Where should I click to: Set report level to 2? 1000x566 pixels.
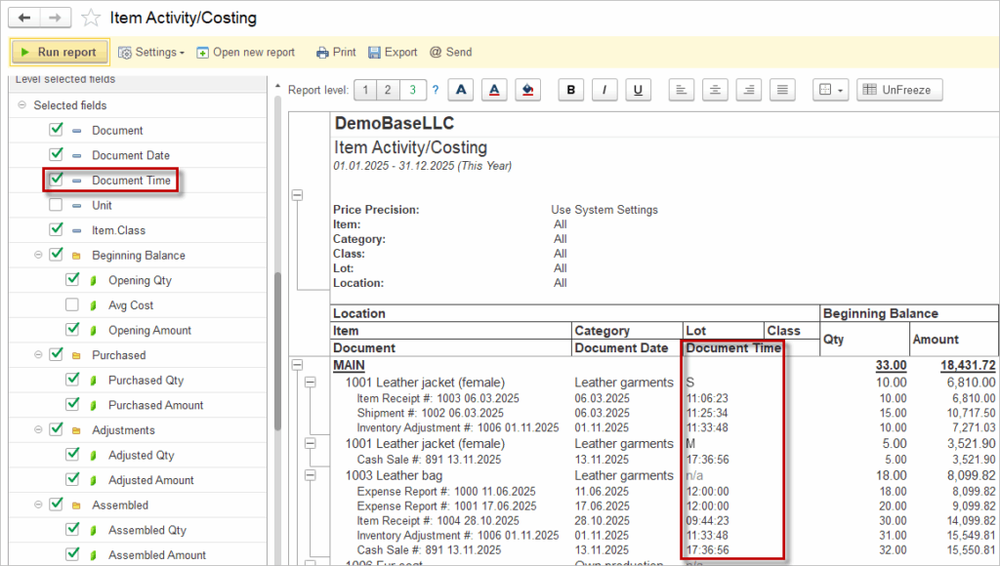388,90
